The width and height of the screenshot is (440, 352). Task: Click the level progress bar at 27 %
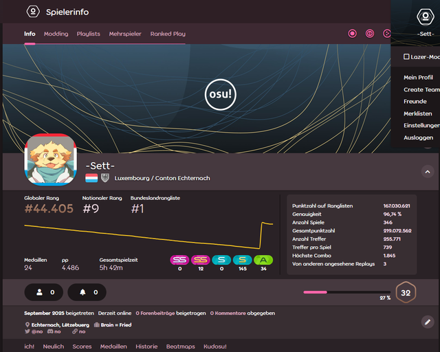[346, 292]
